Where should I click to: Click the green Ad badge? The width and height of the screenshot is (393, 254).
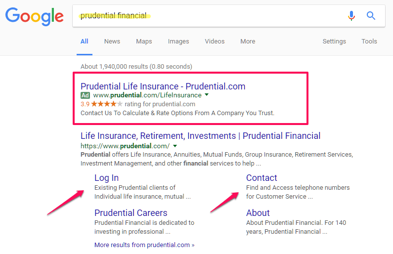point(85,95)
